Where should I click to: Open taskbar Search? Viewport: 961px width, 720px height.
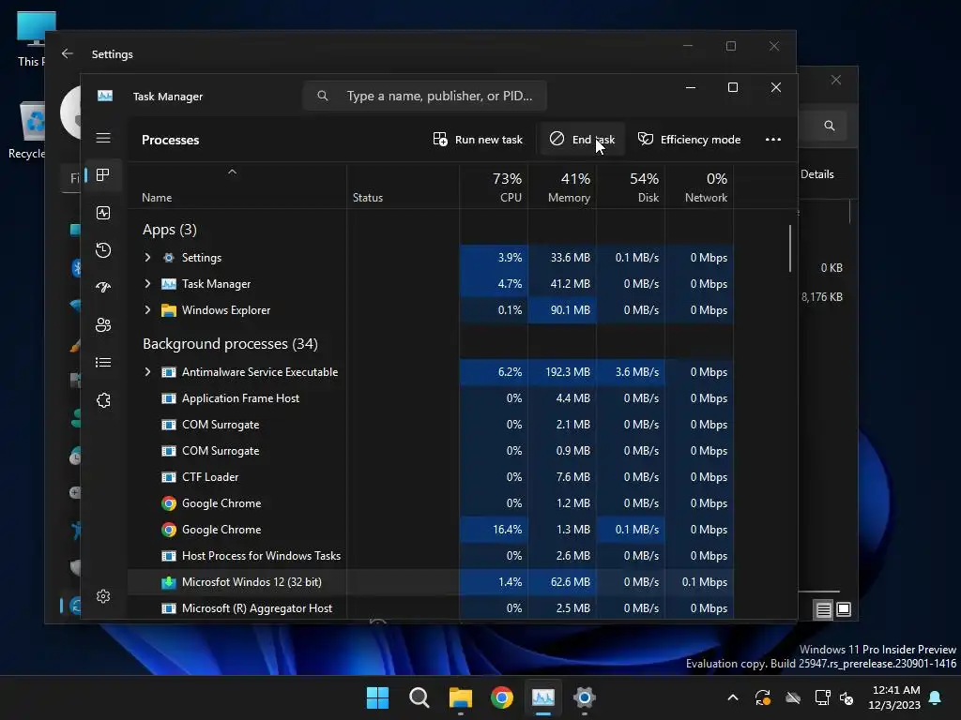tap(419, 697)
